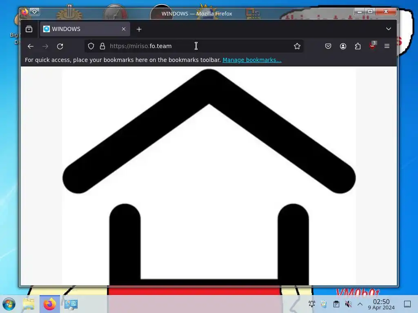Open the Firefox application menu
The height and width of the screenshot is (313, 418).
[x=387, y=46]
